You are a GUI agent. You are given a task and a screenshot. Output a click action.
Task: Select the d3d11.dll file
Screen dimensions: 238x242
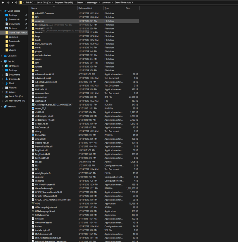pyautogui.click(x=85, y=112)
